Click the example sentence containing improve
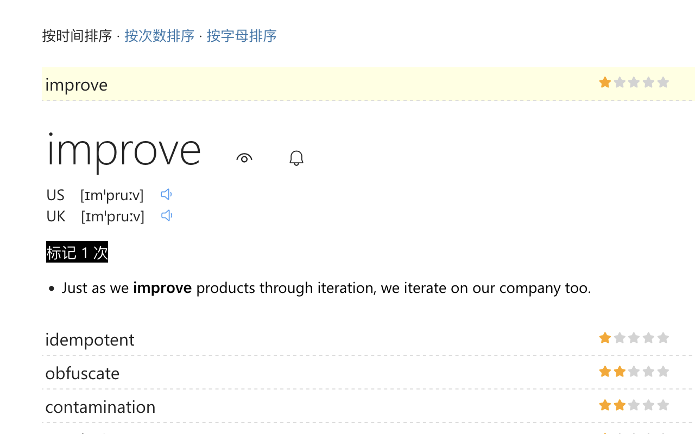The width and height of the screenshot is (695, 434). tap(326, 288)
